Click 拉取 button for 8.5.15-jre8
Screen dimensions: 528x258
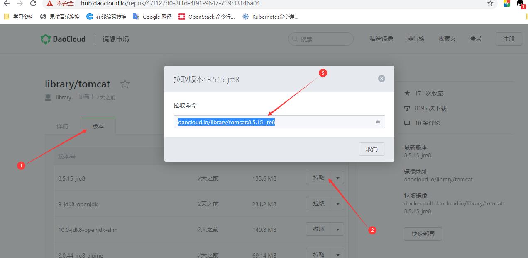(319, 178)
